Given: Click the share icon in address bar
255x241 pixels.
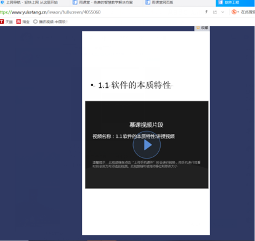Looking at the screenshot, I should coord(215,12).
